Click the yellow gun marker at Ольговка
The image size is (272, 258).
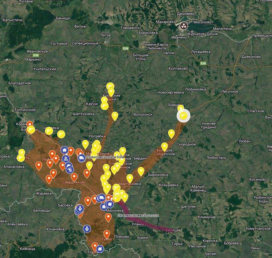[49, 130]
